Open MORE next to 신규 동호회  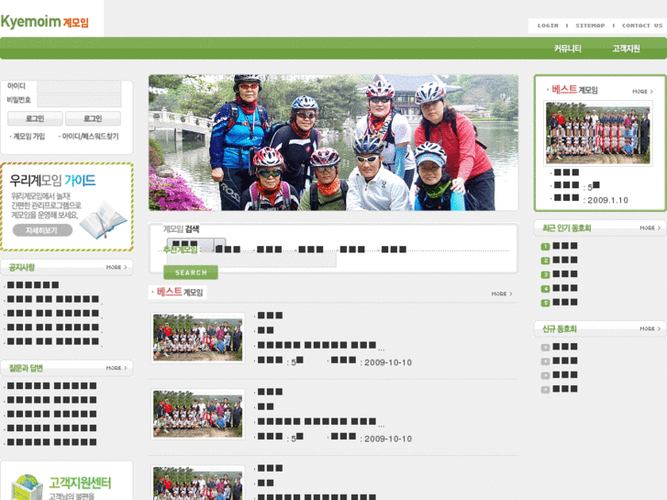click(x=650, y=328)
